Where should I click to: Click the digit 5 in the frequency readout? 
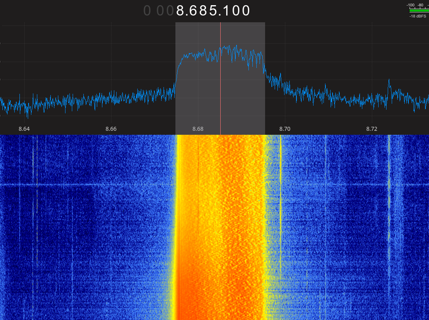tap(213, 11)
